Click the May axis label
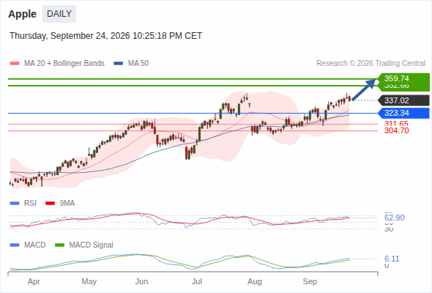The width and height of the screenshot is (432, 293). (89, 281)
